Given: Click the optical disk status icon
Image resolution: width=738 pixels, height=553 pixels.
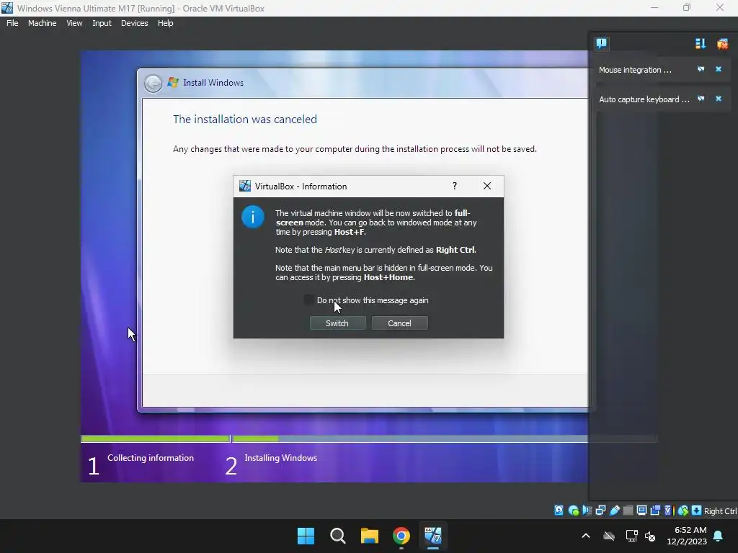Looking at the screenshot, I should coord(573,511).
